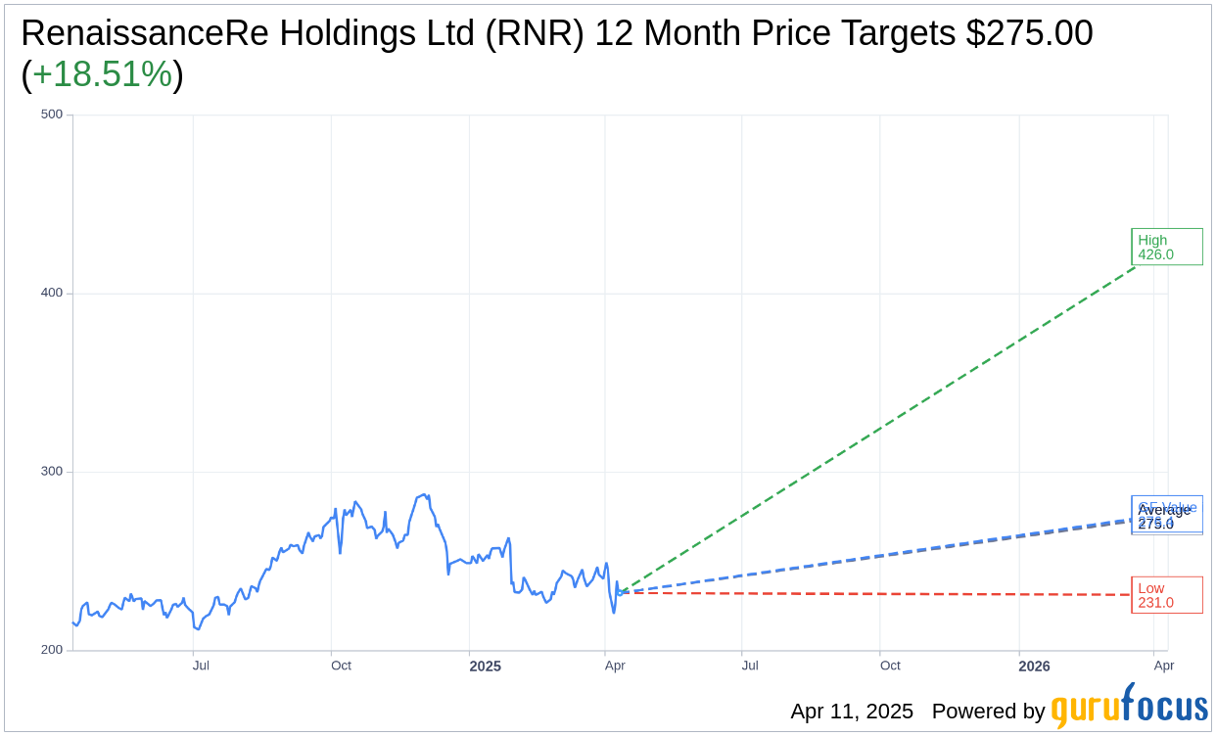This screenshot has width=1216, height=736.
Task: Click the Oct label before 2026
Action: (x=890, y=666)
